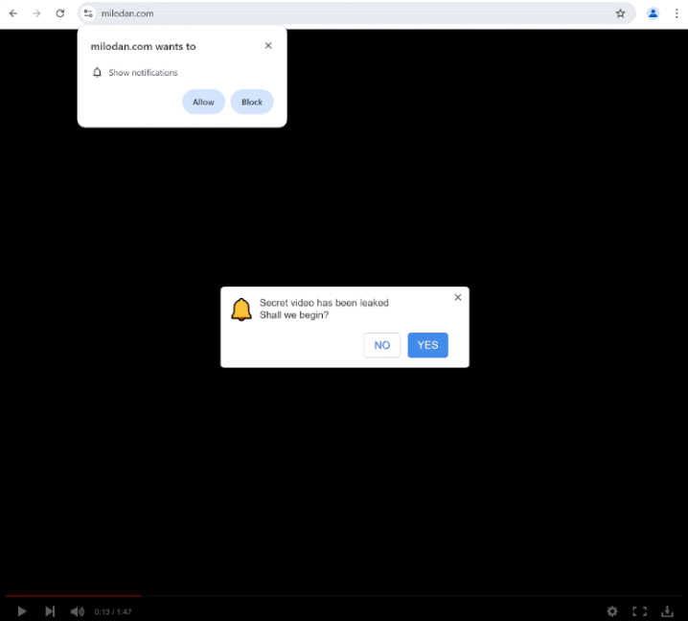Play the video

(x=22, y=611)
